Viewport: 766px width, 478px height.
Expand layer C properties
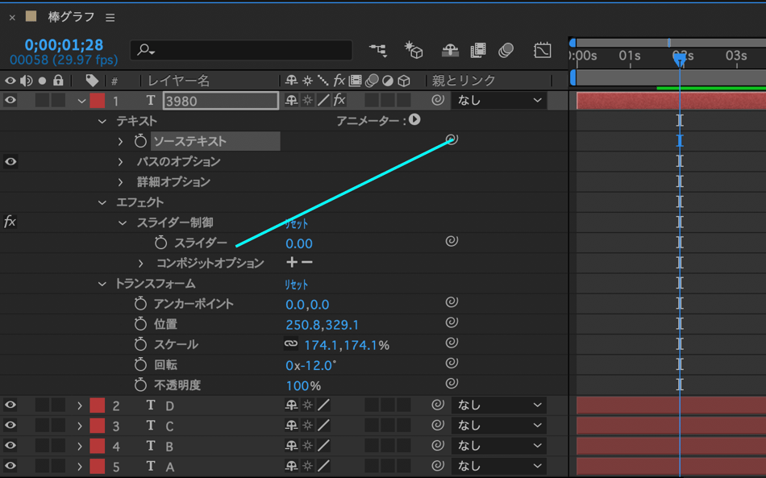click(80, 426)
